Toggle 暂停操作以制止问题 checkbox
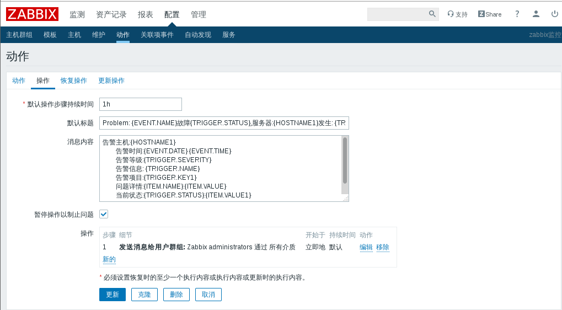 click(x=104, y=214)
